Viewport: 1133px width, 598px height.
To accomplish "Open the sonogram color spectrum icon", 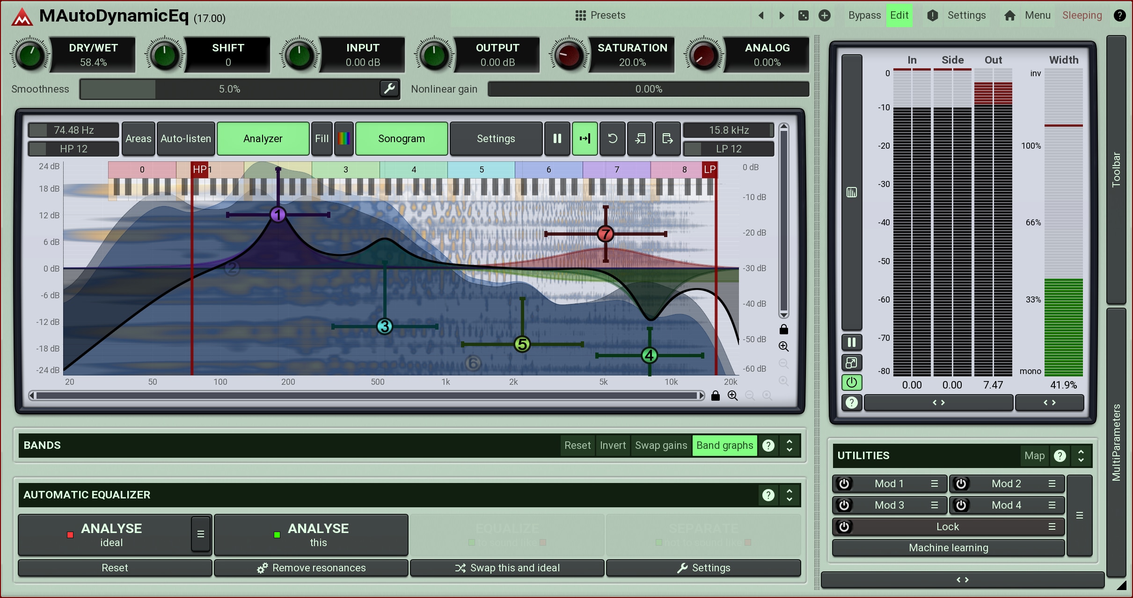I will tap(344, 138).
